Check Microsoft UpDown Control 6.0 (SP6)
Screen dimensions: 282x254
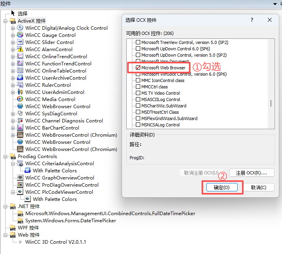point(138,49)
